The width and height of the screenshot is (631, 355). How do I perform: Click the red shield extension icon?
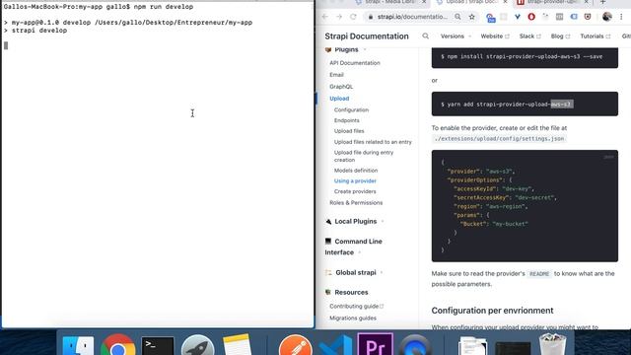pos(588,17)
